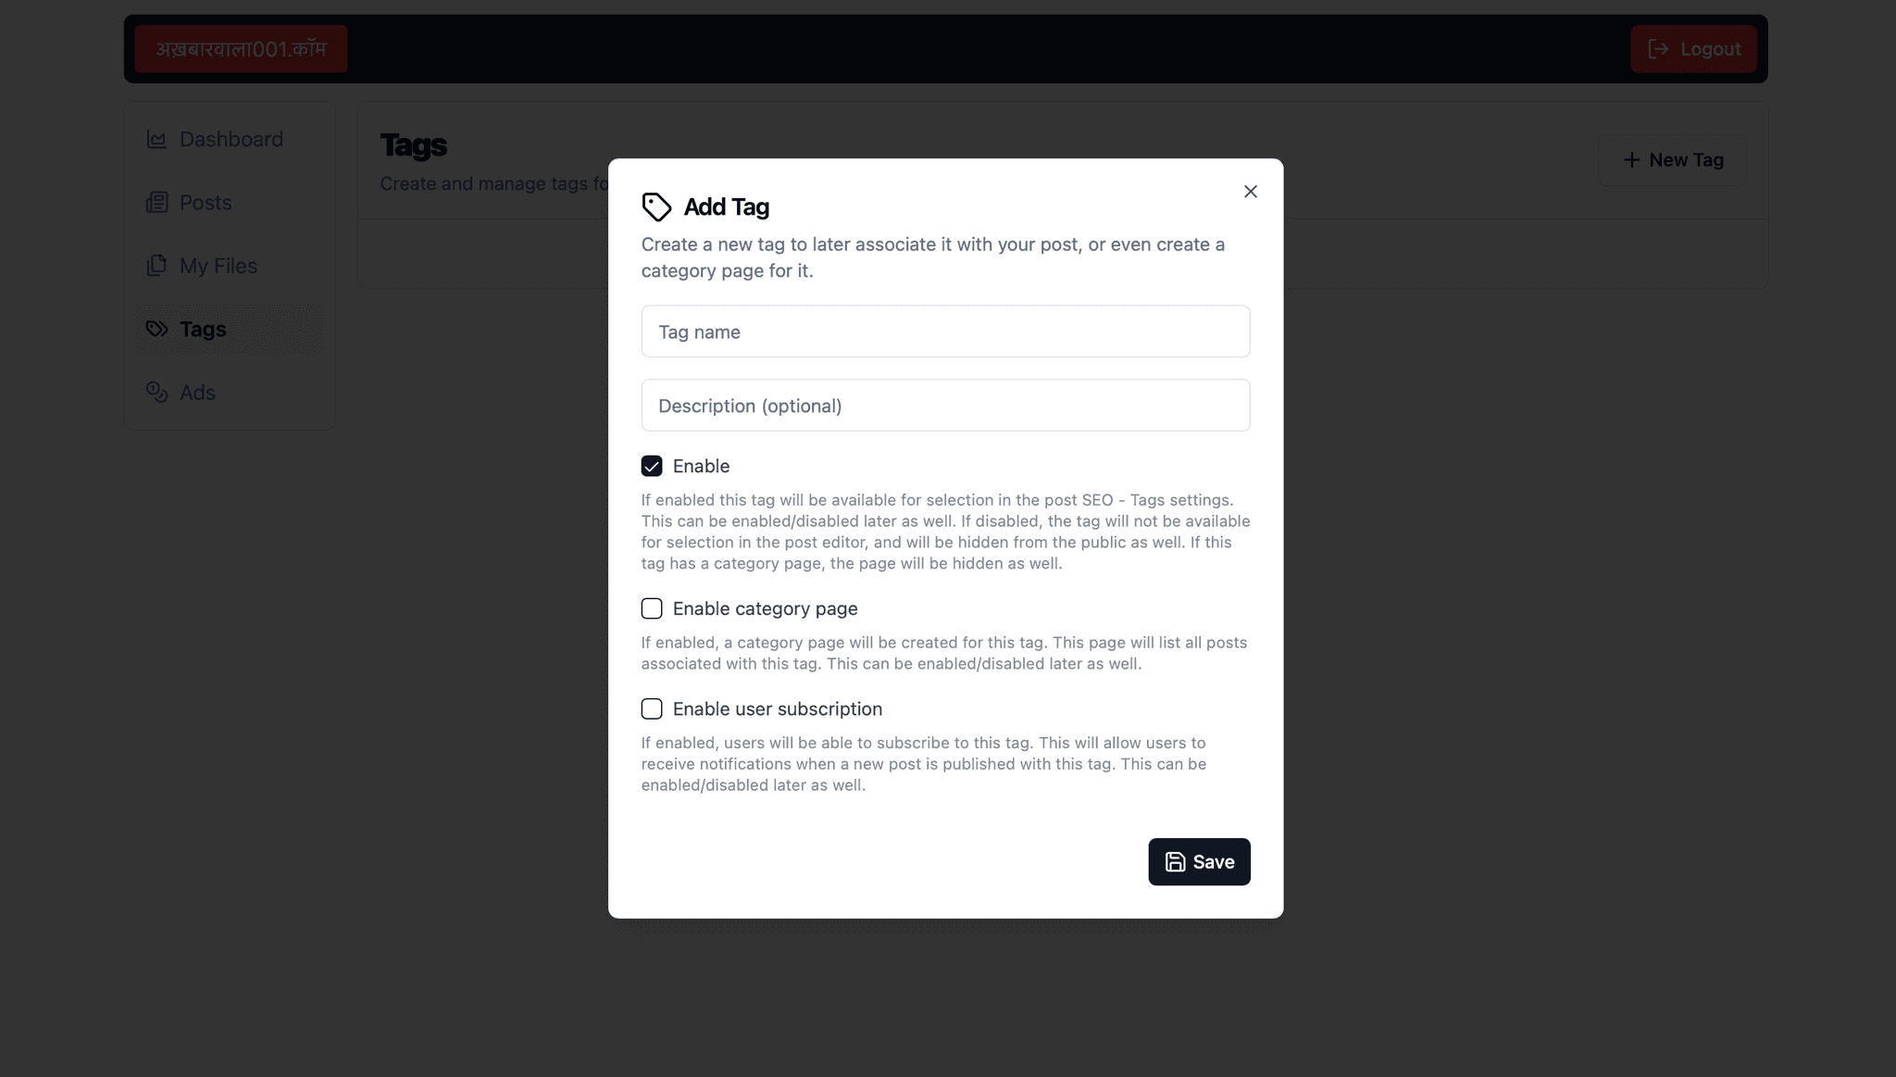
Task: Open My Files from sidebar
Action: tap(218, 266)
